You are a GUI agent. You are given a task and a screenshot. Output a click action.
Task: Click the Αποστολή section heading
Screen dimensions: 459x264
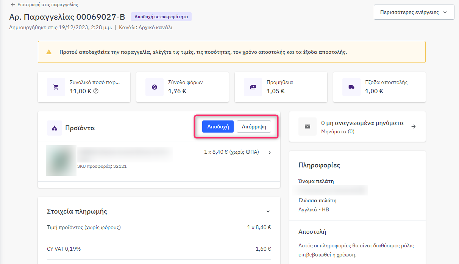coord(312,232)
